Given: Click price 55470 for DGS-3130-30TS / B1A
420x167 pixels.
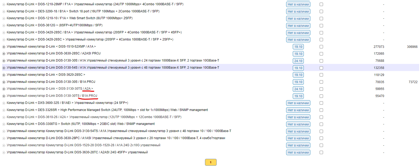Looking at the screenshot, I should coord(380,96).
